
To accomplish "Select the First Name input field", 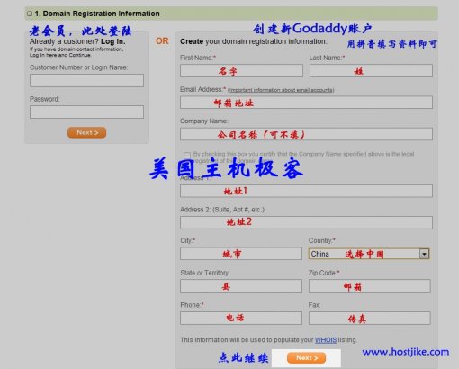I will (241, 71).
